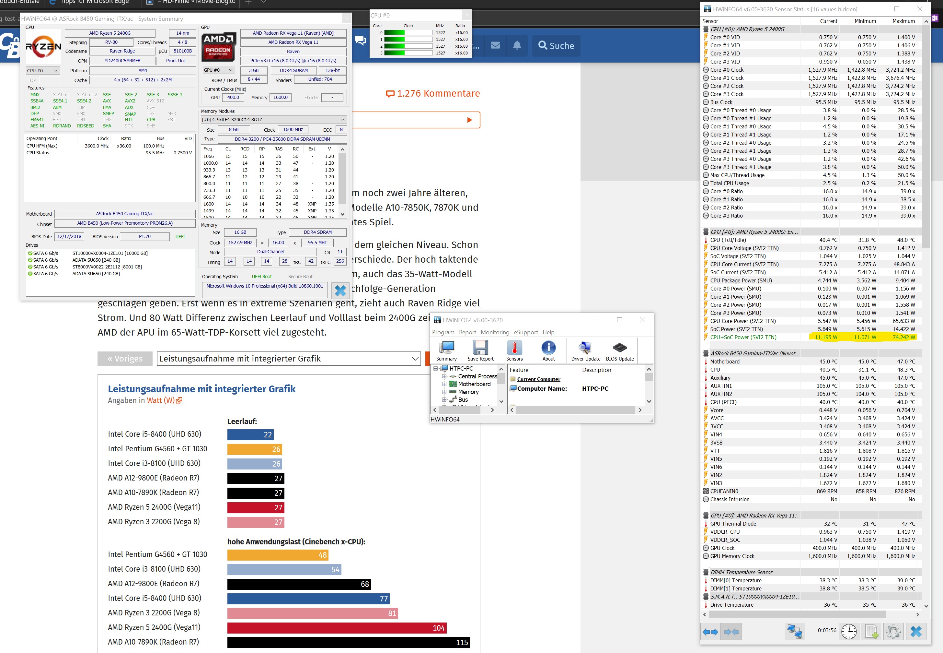Screen dimensions: 943x653
Task: Click the Voriges button
Action: click(x=125, y=358)
